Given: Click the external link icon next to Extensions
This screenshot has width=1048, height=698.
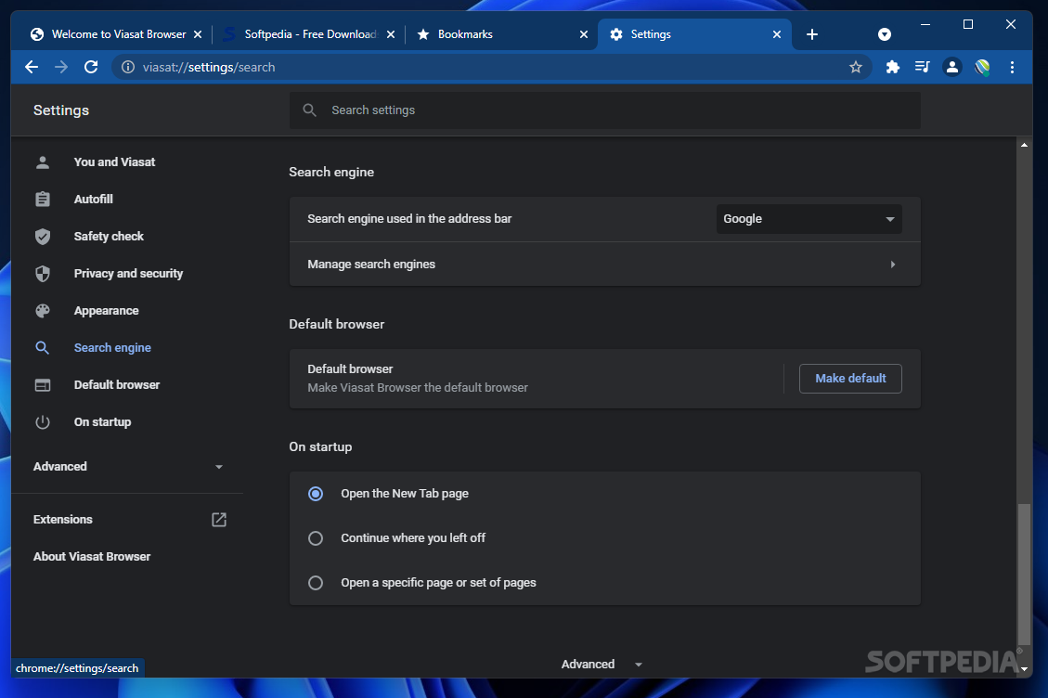Looking at the screenshot, I should click(219, 520).
